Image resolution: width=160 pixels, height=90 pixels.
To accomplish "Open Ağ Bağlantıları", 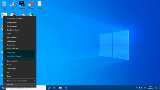I will [19, 41].
